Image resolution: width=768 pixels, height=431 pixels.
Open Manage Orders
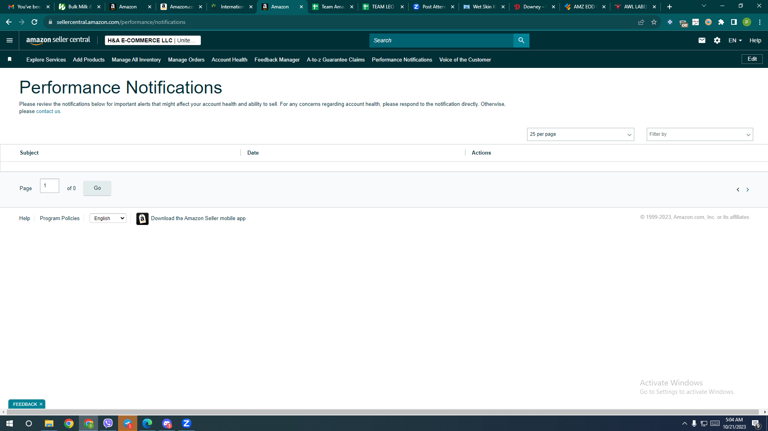(x=186, y=60)
